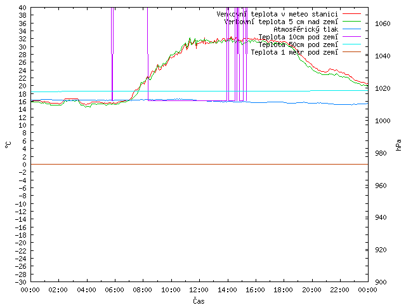
Task: Click the right axis value '940'
Action: [381, 217]
